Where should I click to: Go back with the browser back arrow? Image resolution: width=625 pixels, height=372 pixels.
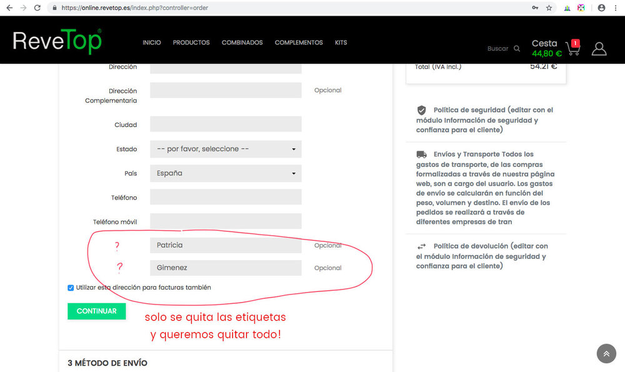9,8
